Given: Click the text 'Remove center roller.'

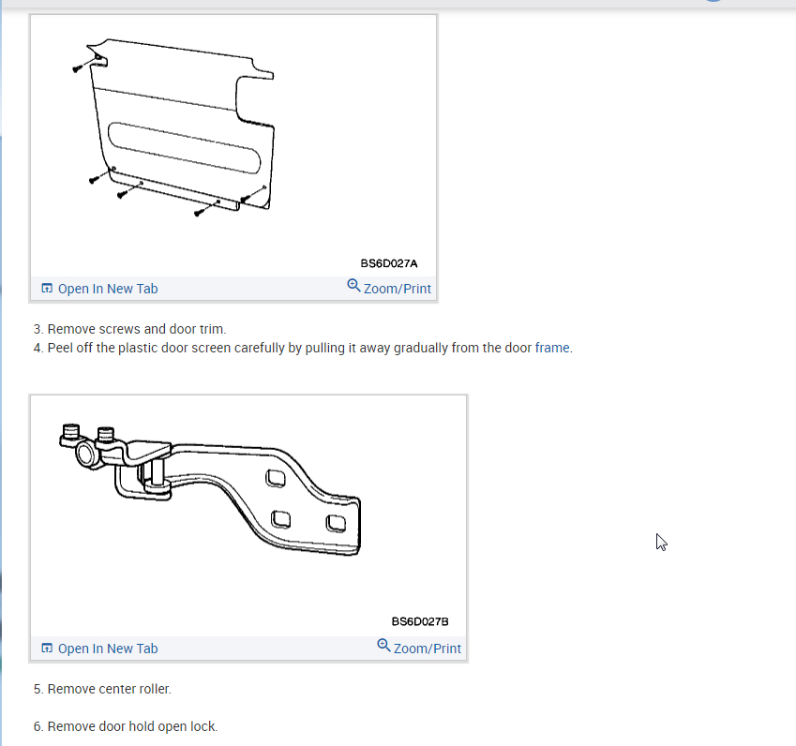Looking at the screenshot, I should pyautogui.click(x=109, y=689).
